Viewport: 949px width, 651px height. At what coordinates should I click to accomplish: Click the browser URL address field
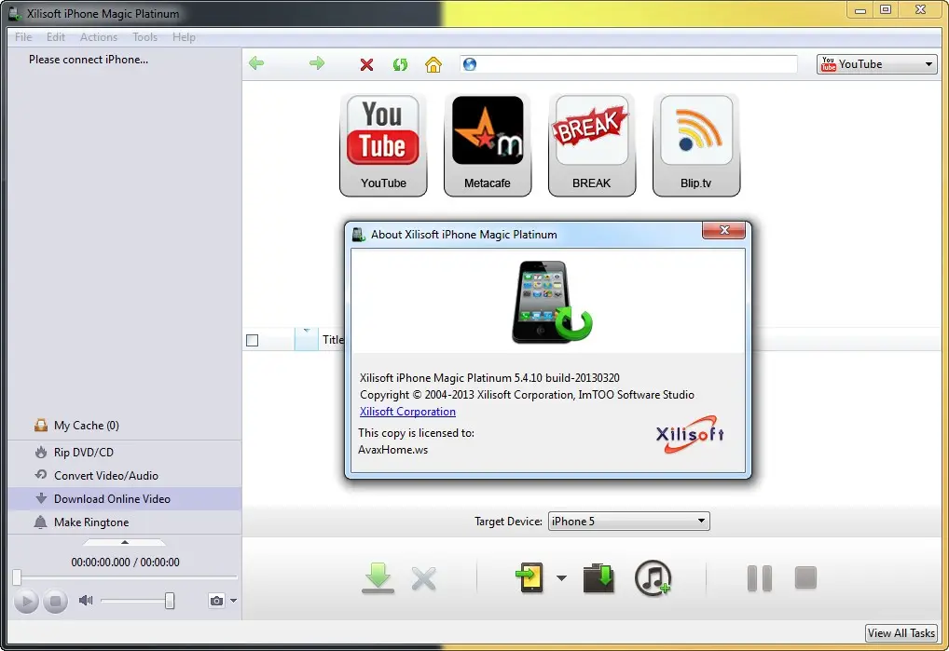[x=628, y=64]
